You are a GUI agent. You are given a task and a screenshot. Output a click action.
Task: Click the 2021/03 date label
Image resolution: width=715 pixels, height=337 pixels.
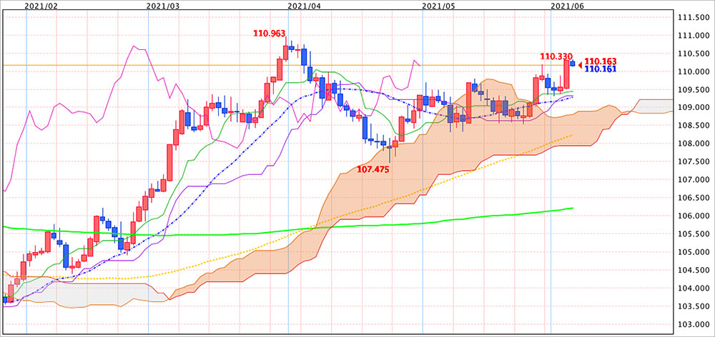[x=163, y=6]
